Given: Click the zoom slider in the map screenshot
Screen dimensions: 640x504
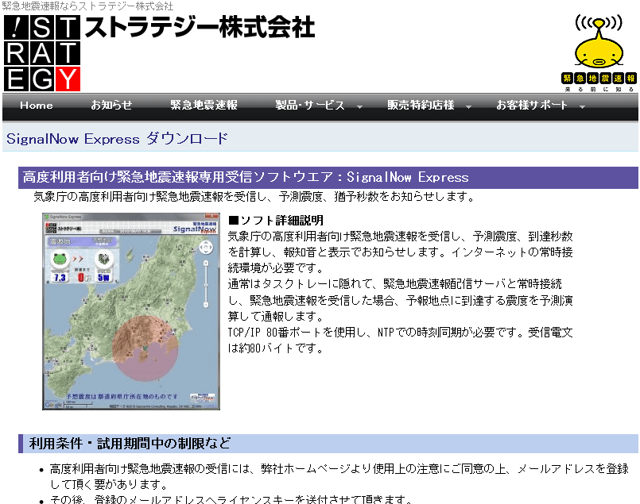Looking at the screenshot, I should 206,283.
